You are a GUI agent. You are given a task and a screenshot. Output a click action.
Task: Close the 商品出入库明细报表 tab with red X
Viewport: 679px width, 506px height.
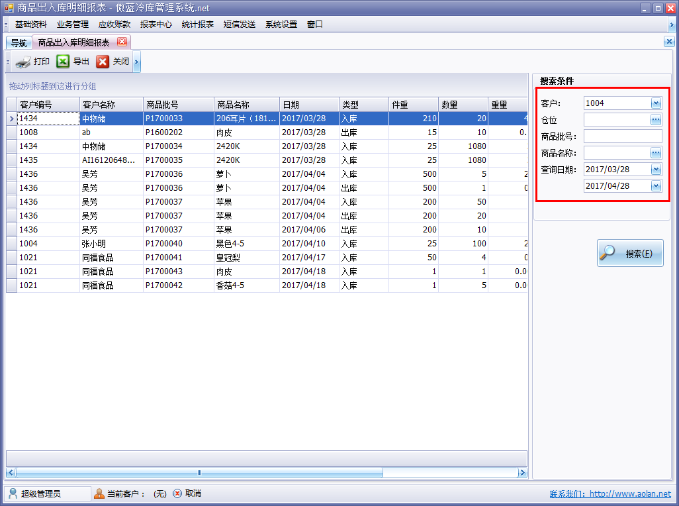[122, 42]
